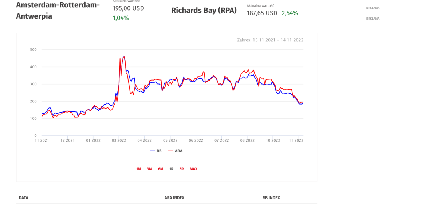Sort table by DATA column
This screenshot has width=437, height=204.
(24, 198)
